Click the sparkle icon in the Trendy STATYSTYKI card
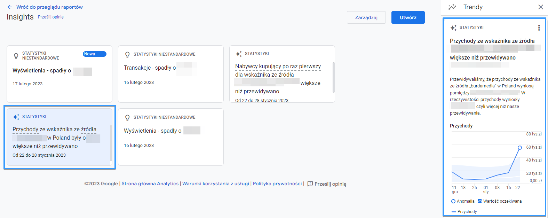Image resolution: width=548 pixels, height=218 pixels. 453,28
